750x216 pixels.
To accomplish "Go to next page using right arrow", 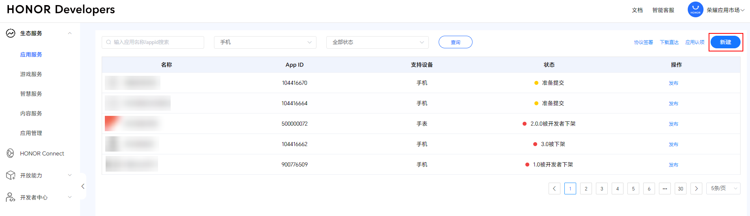I will 696,189.
